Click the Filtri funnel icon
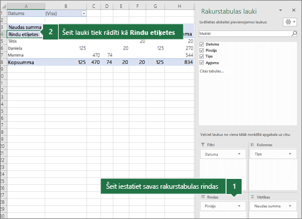The width and height of the screenshot is (302, 219). point(203,145)
